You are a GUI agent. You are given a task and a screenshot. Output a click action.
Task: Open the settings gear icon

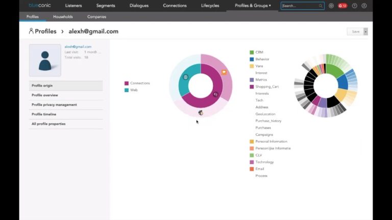(x=331, y=6)
